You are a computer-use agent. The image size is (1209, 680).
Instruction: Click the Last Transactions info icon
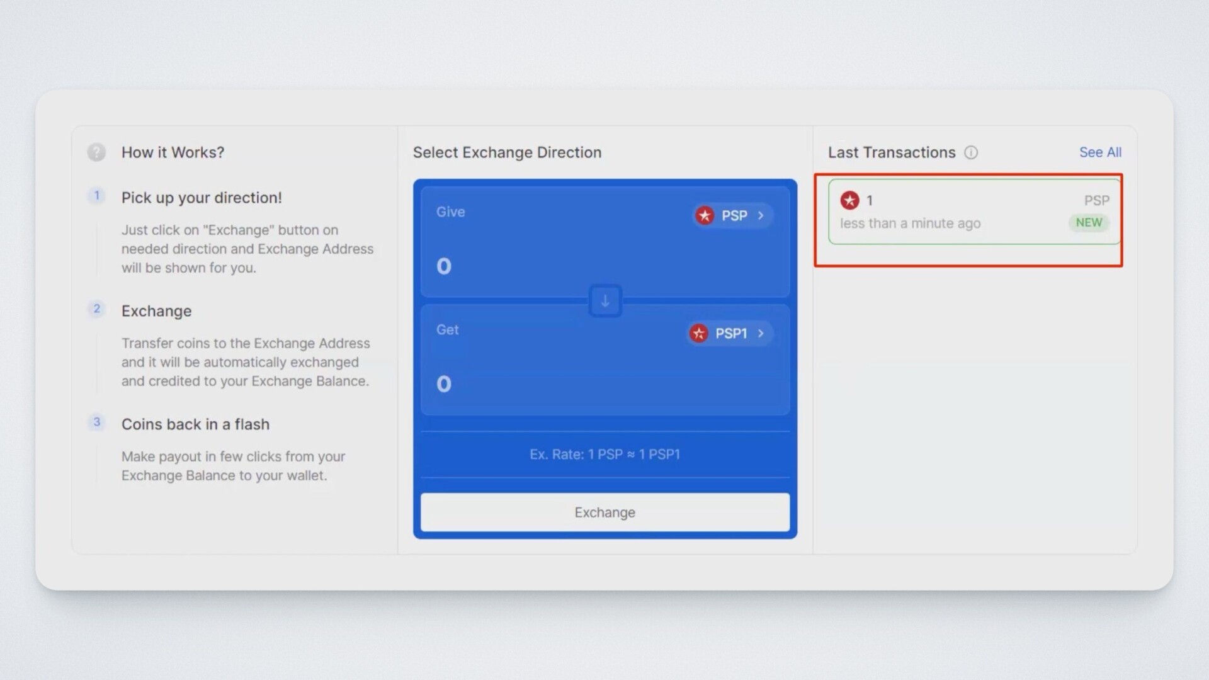[971, 152]
